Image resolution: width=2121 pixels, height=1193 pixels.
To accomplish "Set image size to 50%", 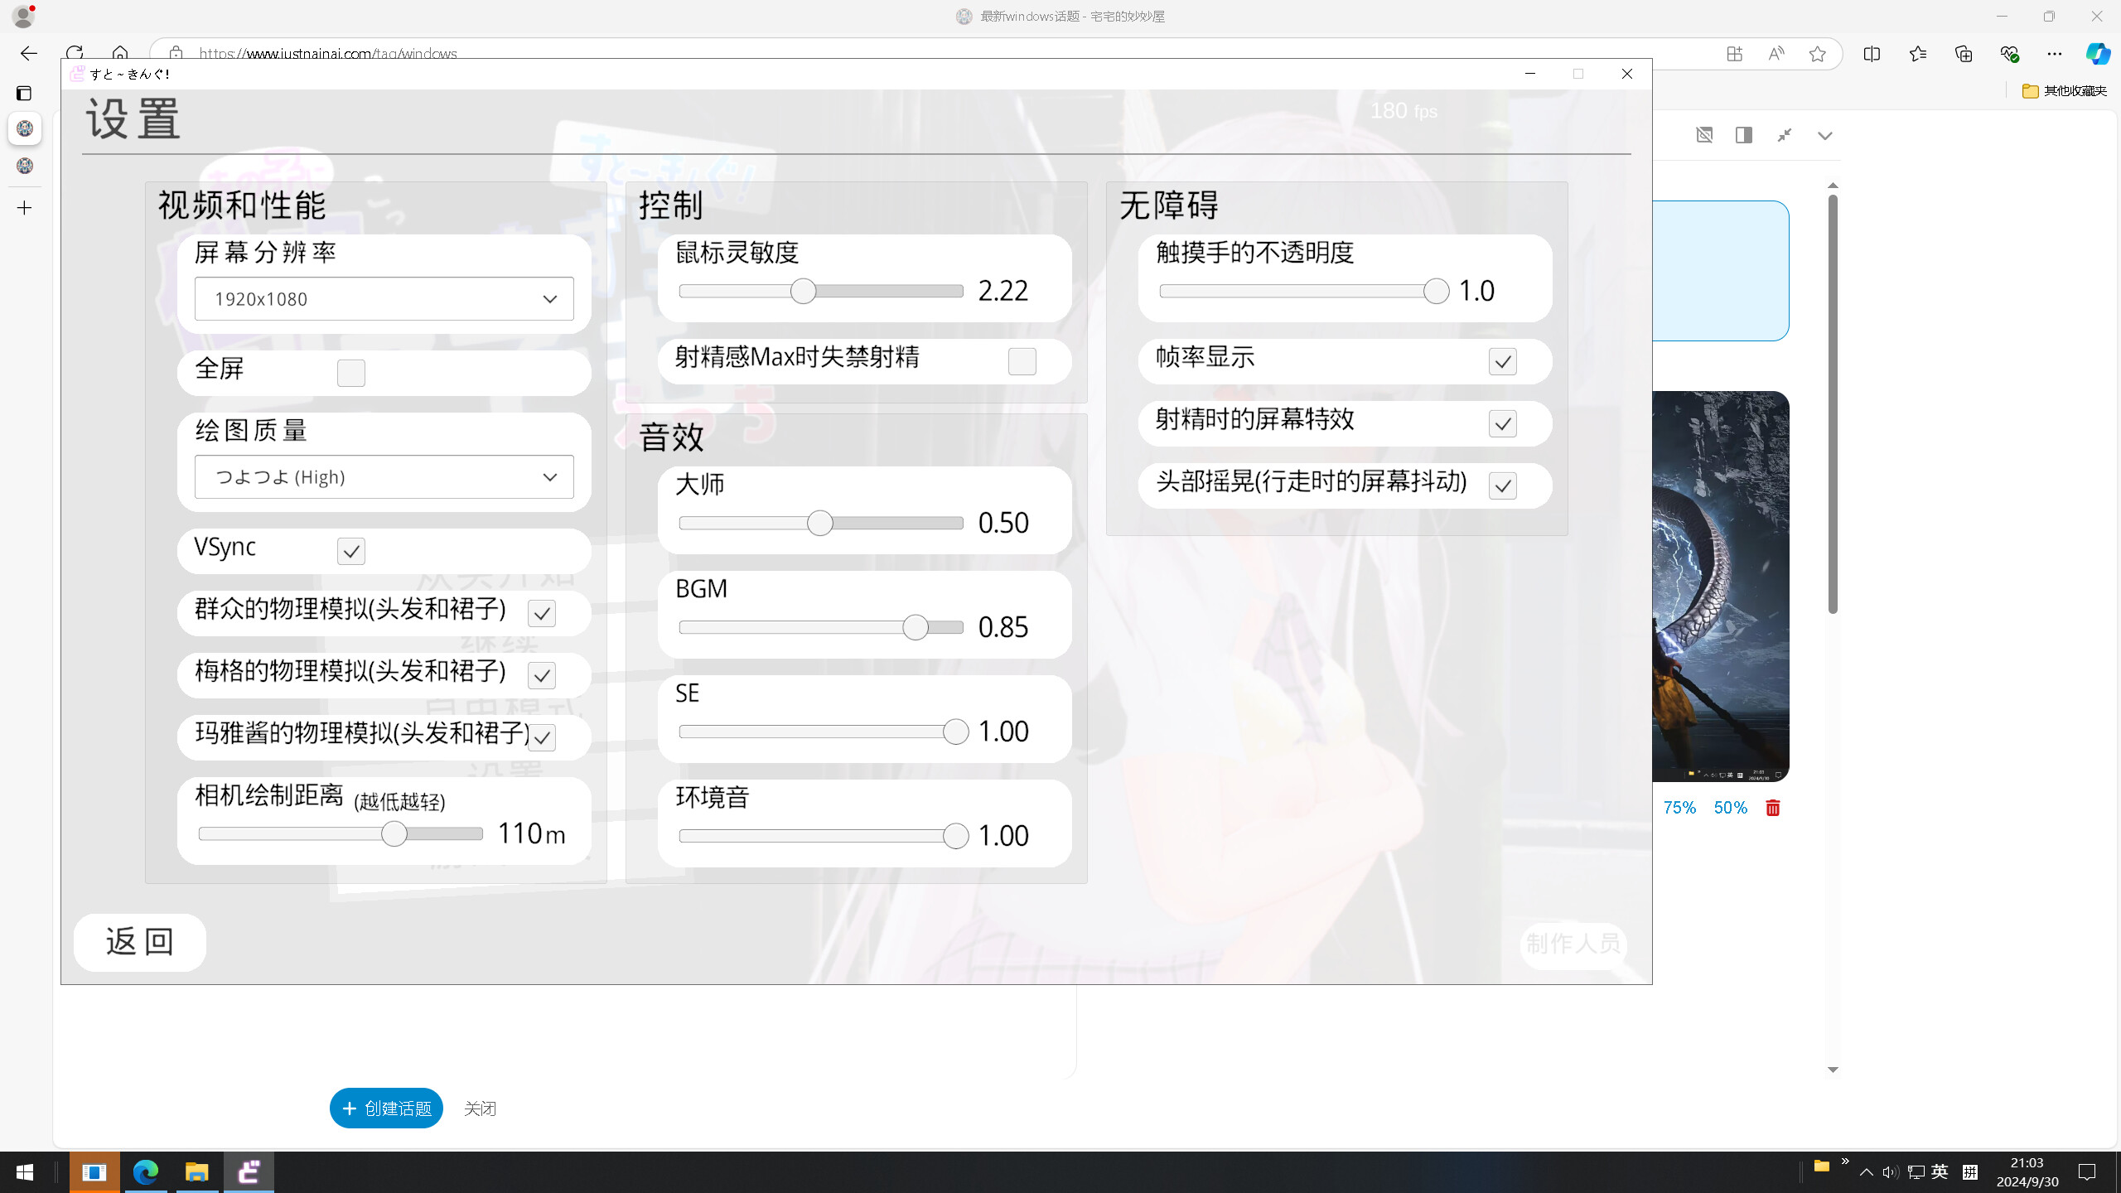I will click(1730, 808).
